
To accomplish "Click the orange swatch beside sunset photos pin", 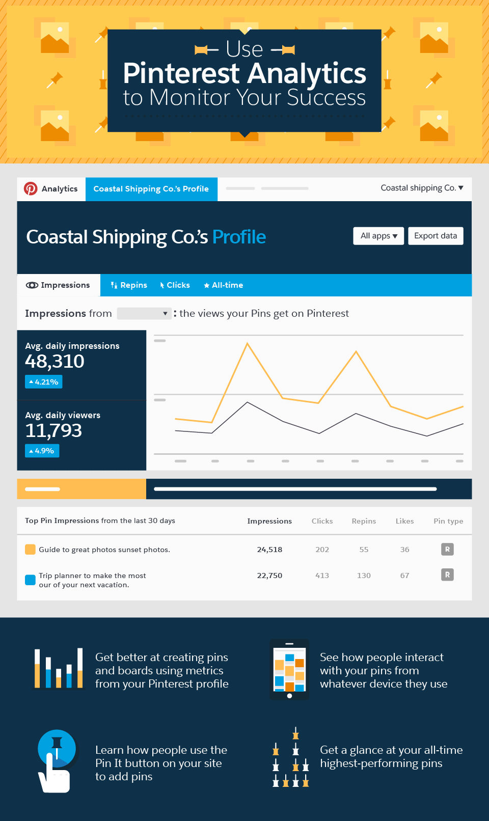I will point(30,550).
